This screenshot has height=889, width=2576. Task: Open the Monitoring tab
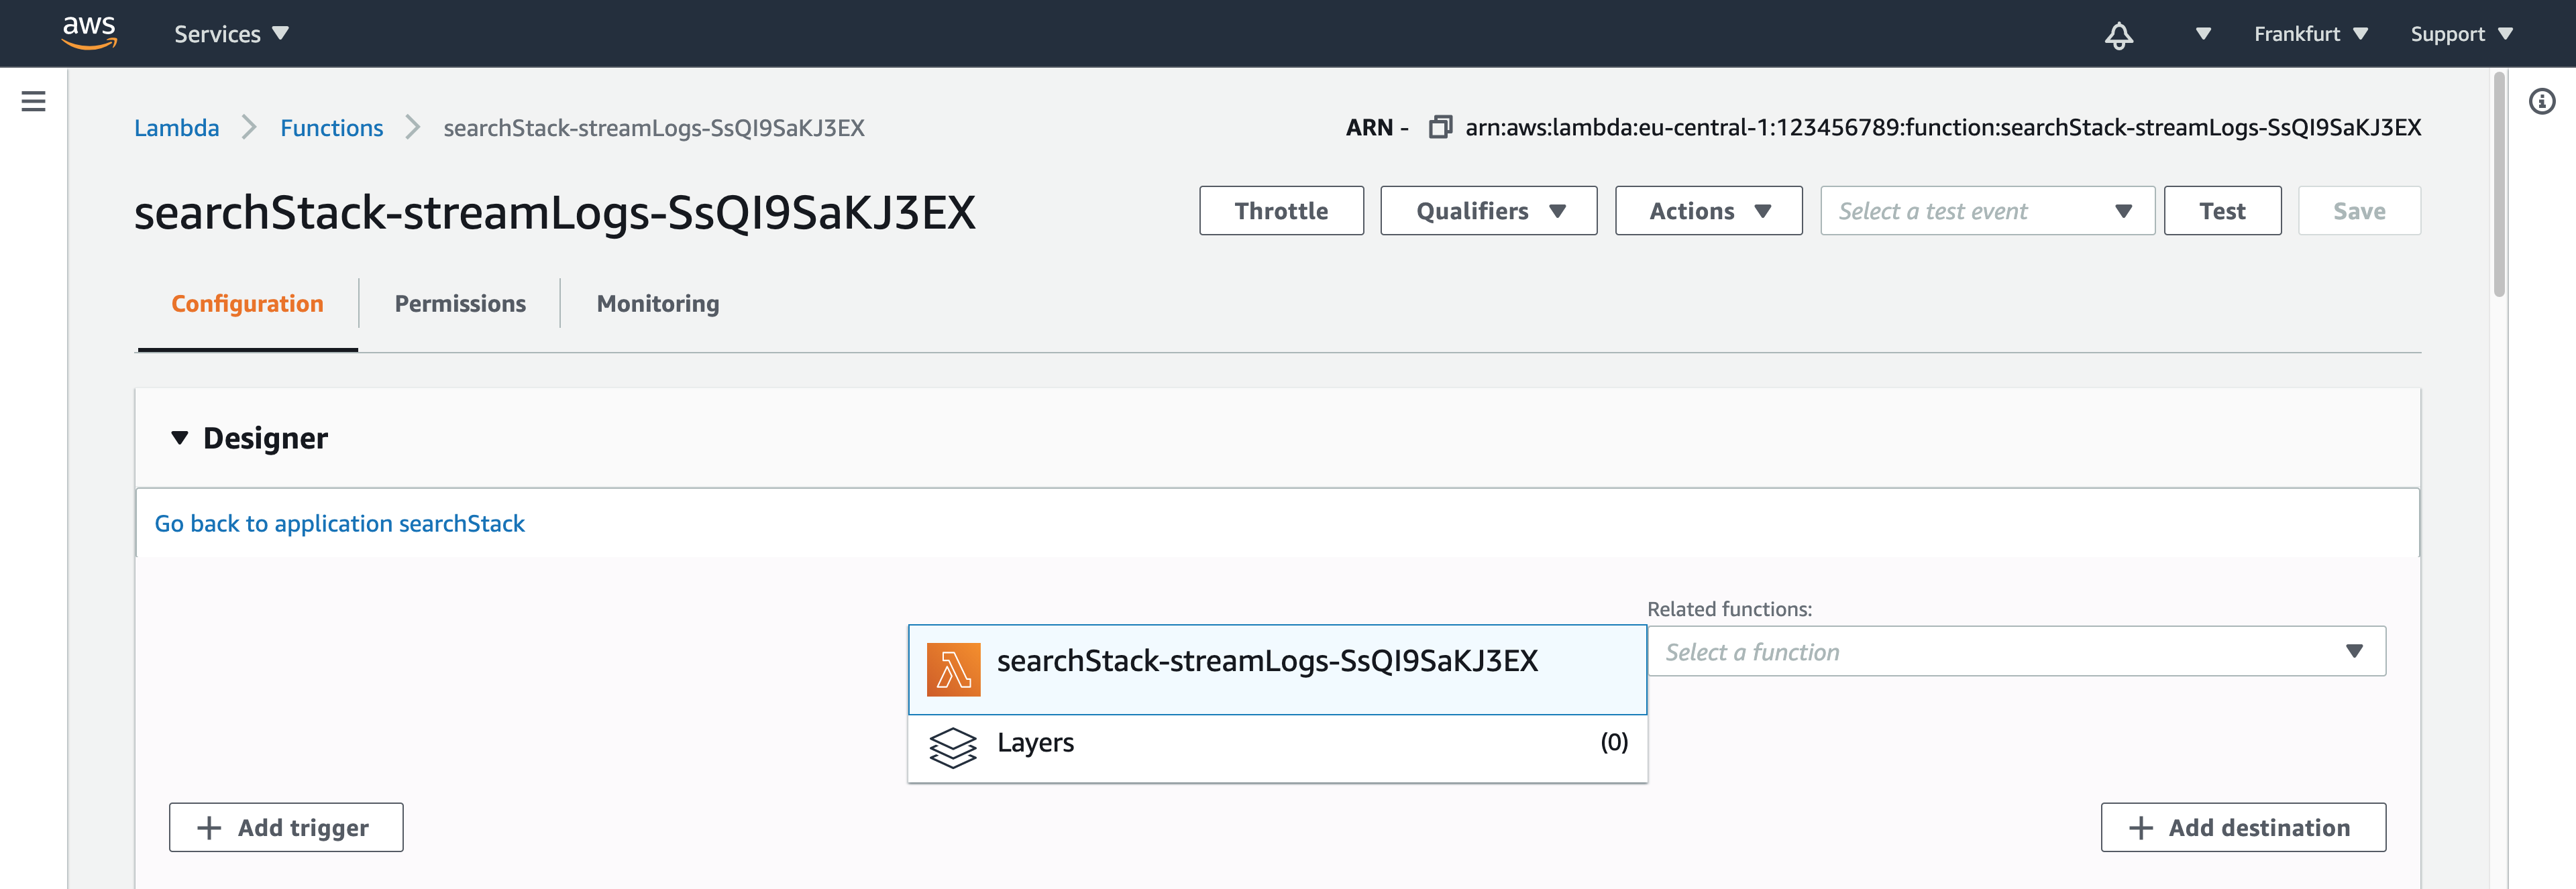[x=656, y=302]
